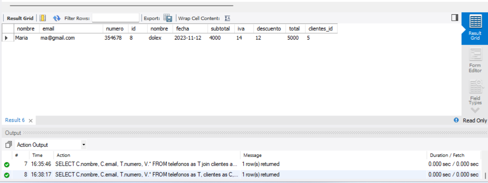This screenshot has height=183, width=488.
Task: Click the success icon of action 7
Action: tap(7, 165)
